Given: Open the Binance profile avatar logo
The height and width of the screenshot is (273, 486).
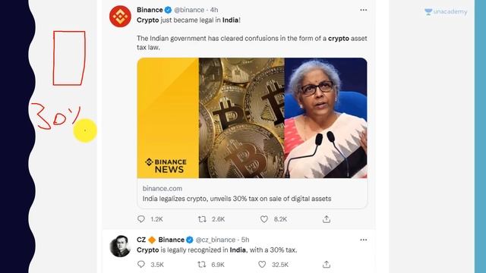Looking at the screenshot, I should [x=120, y=17].
